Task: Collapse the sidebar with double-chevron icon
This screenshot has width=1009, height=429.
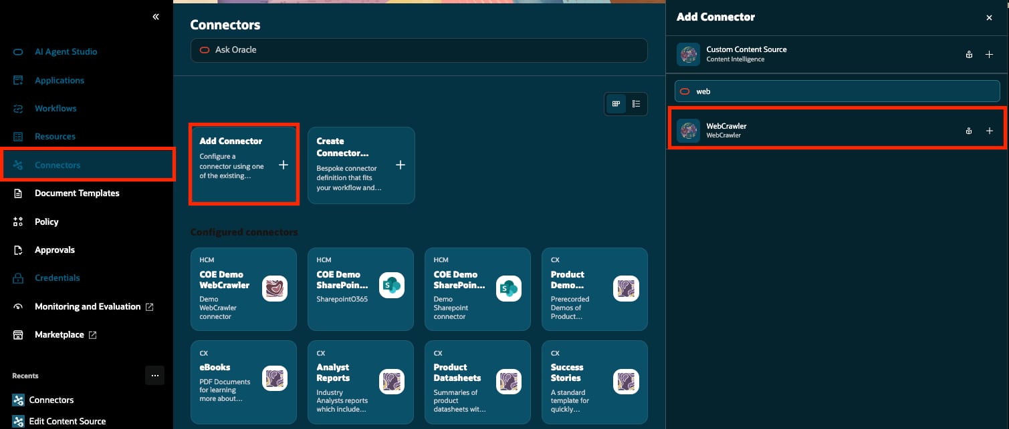Action: tap(156, 17)
